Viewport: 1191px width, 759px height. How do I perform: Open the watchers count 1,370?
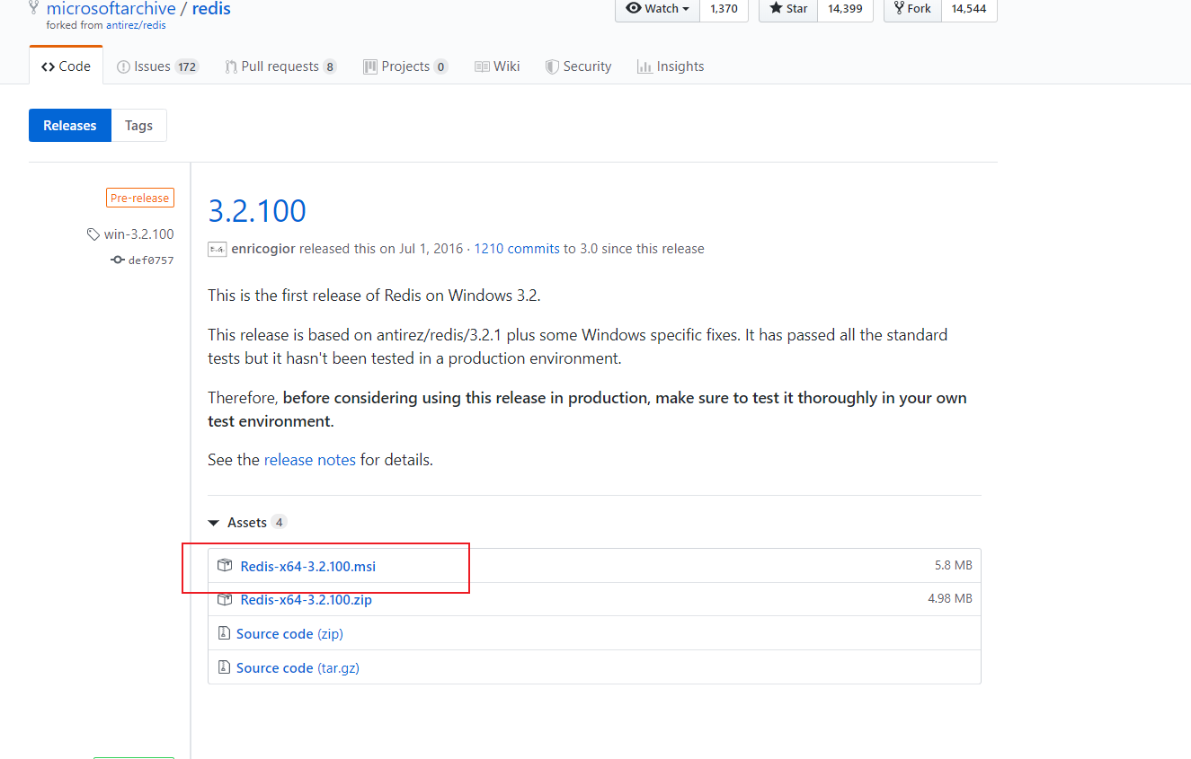coord(724,9)
